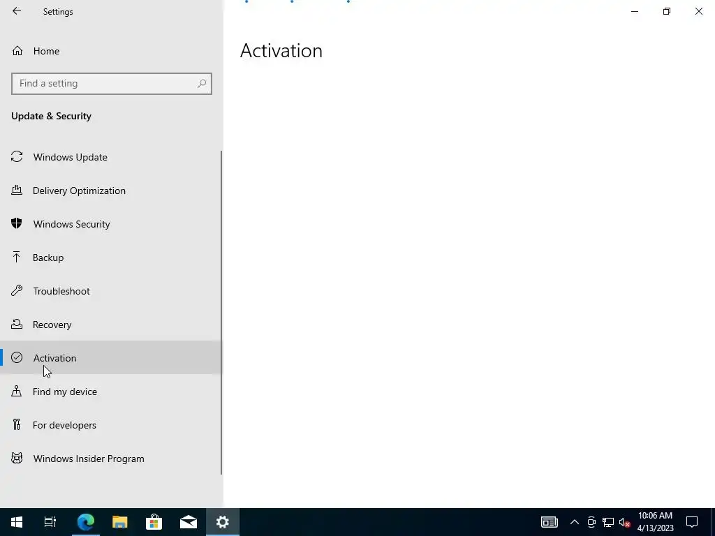Viewport: 715px width, 536px height.
Task: Open Task View on the taskbar
Action: [x=50, y=522]
